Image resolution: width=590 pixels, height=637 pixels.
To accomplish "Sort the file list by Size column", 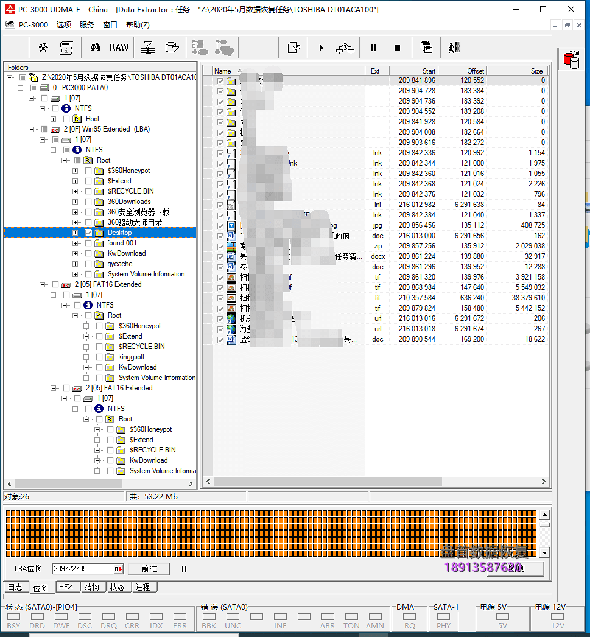I will pos(518,71).
